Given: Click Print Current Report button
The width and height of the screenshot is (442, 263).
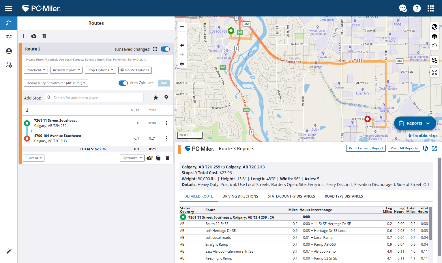Looking at the screenshot, I should [366, 148].
